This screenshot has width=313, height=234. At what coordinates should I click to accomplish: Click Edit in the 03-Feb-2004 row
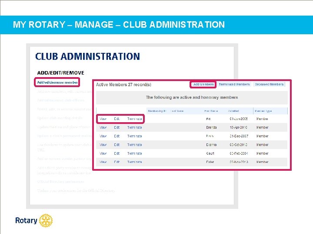tap(117, 153)
